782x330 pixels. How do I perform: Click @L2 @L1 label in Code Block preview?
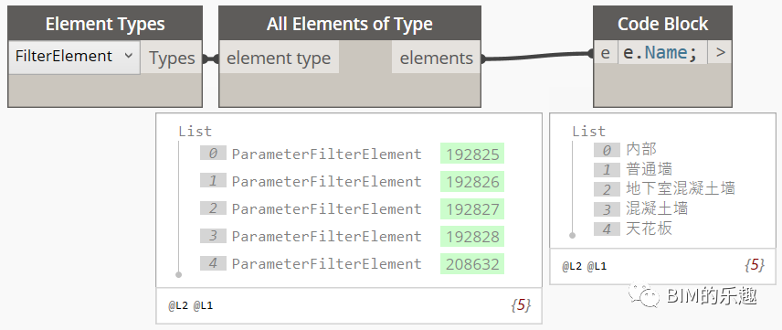585,267
